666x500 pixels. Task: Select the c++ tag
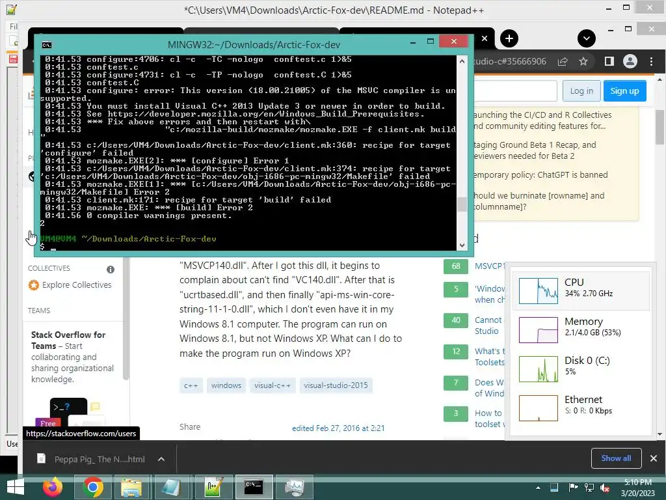click(x=191, y=385)
